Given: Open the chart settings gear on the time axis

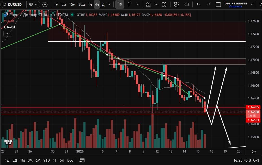Looking at the screenshot, I should coord(254,151).
